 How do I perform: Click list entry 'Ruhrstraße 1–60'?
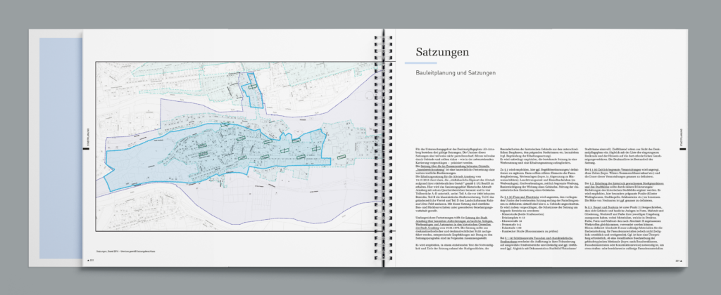tap(511, 228)
